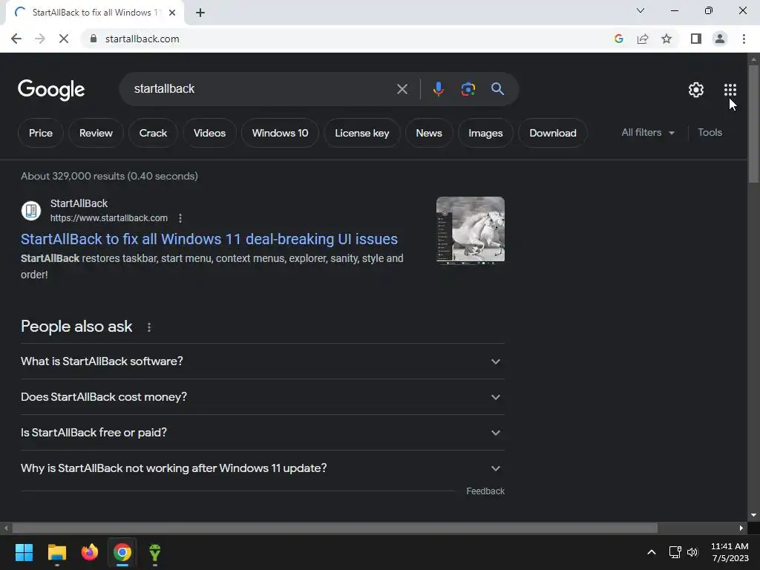The height and width of the screenshot is (570, 760).
Task: Open Google quick settings gear
Action: point(696,90)
